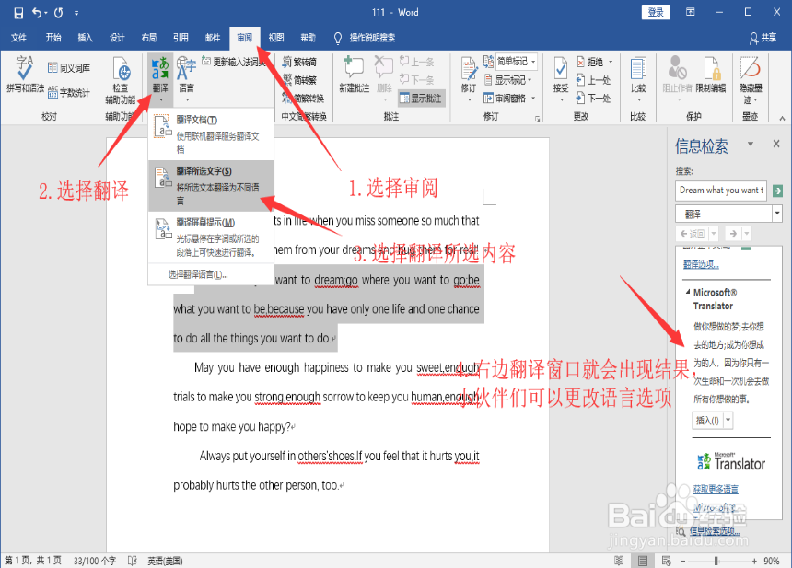Click 比较 compare documents button

(638, 79)
